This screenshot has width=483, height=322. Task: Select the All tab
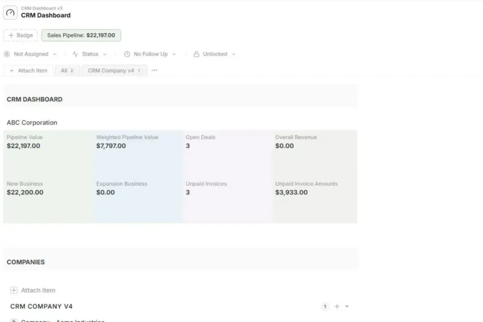[x=67, y=71]
